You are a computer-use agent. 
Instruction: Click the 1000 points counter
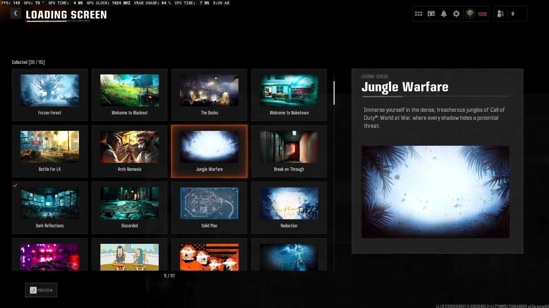pos(482,14)
